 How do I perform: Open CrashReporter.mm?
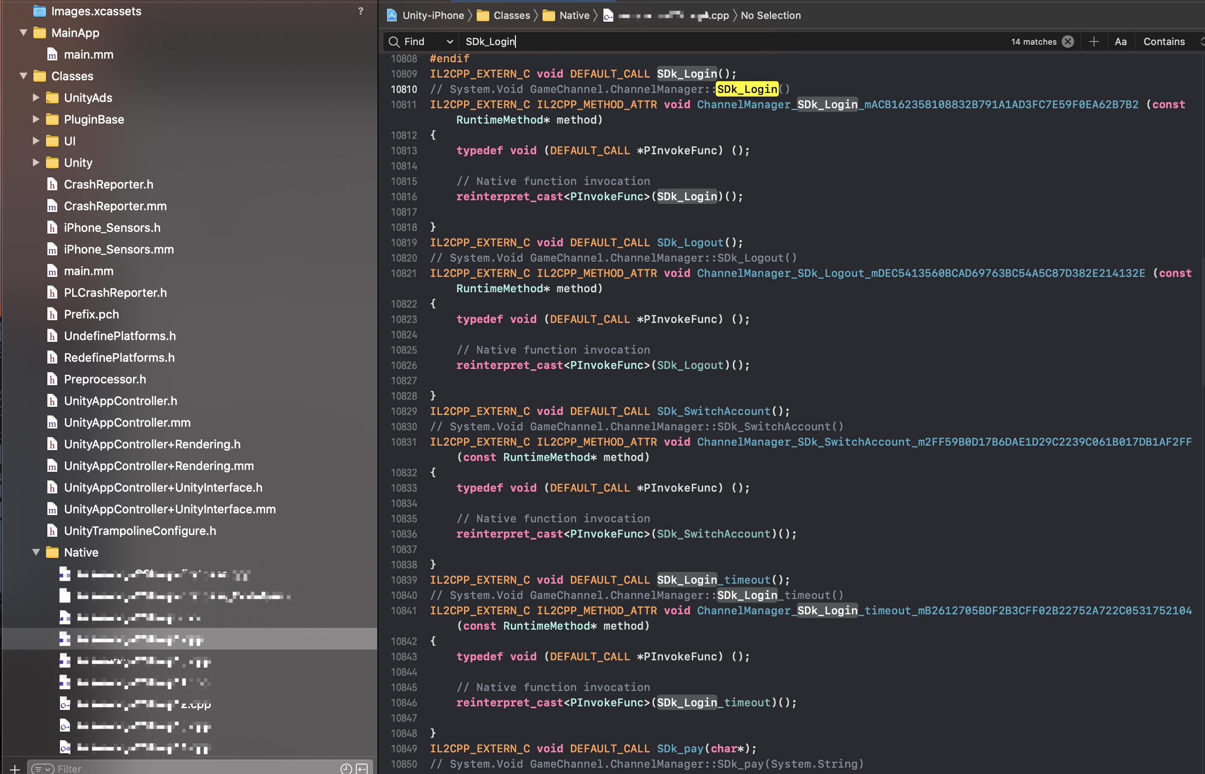click(115, 206)
